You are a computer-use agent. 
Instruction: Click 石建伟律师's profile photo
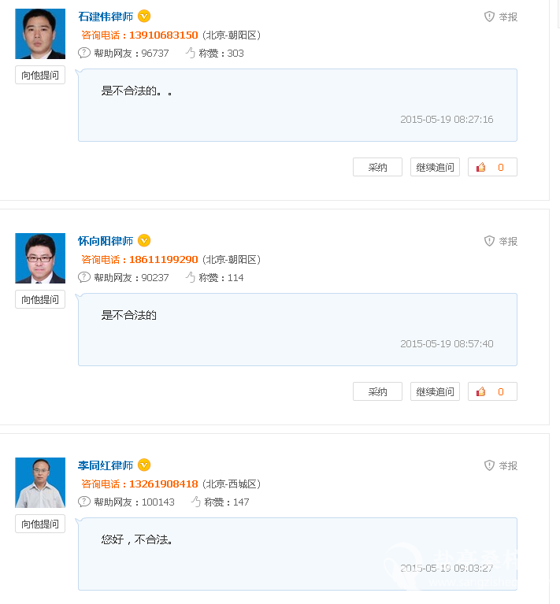[40, 34]
